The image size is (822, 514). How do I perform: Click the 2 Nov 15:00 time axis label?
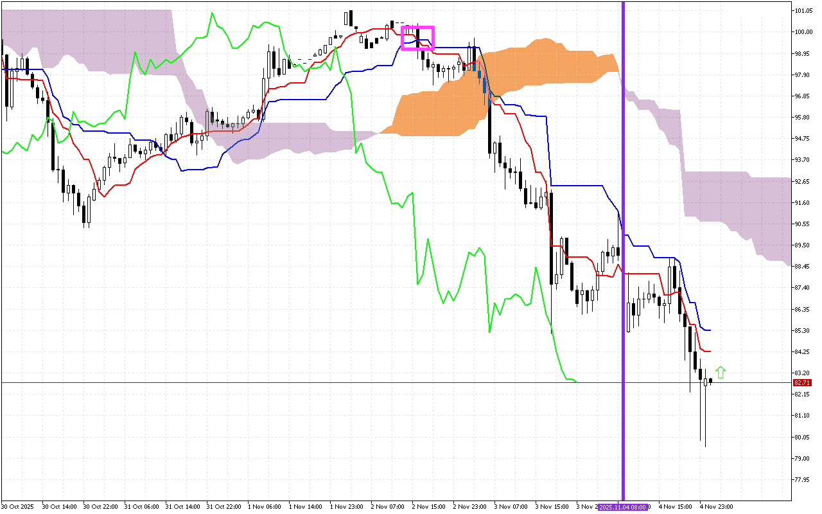(x=429, y=507)
